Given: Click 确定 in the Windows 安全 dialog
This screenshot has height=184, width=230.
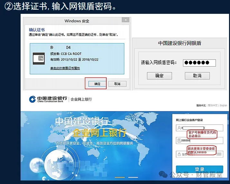Looking at the screenshot, I should coord(97,84).
